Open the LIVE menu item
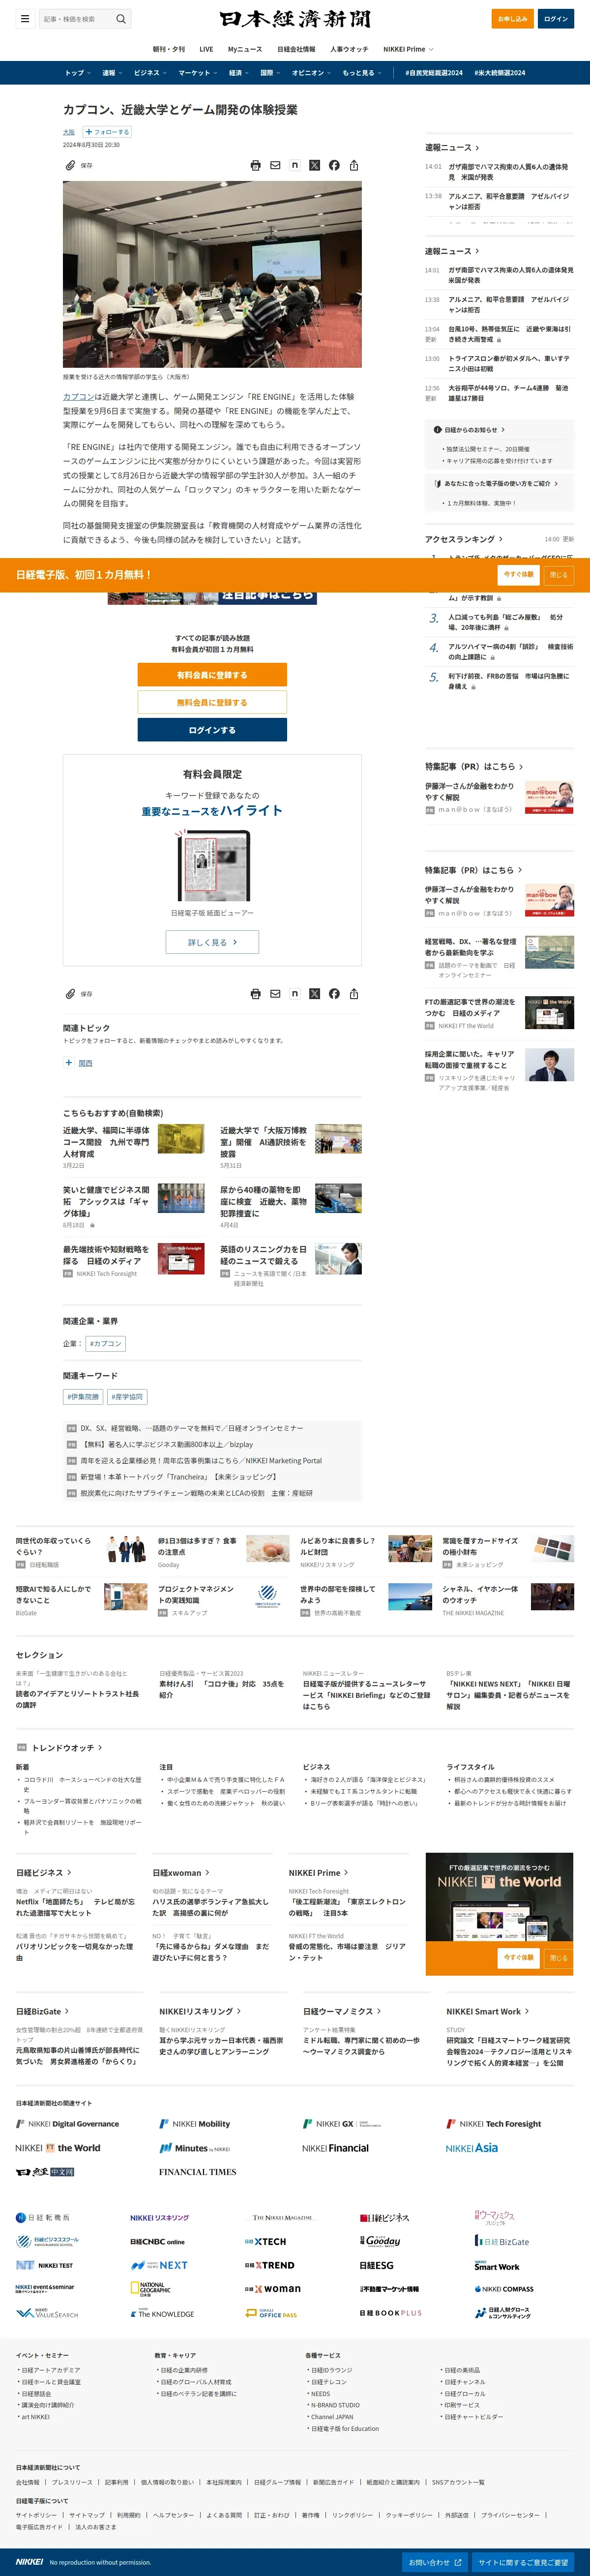Viewport: 590px width, 2576px height. 206,49
